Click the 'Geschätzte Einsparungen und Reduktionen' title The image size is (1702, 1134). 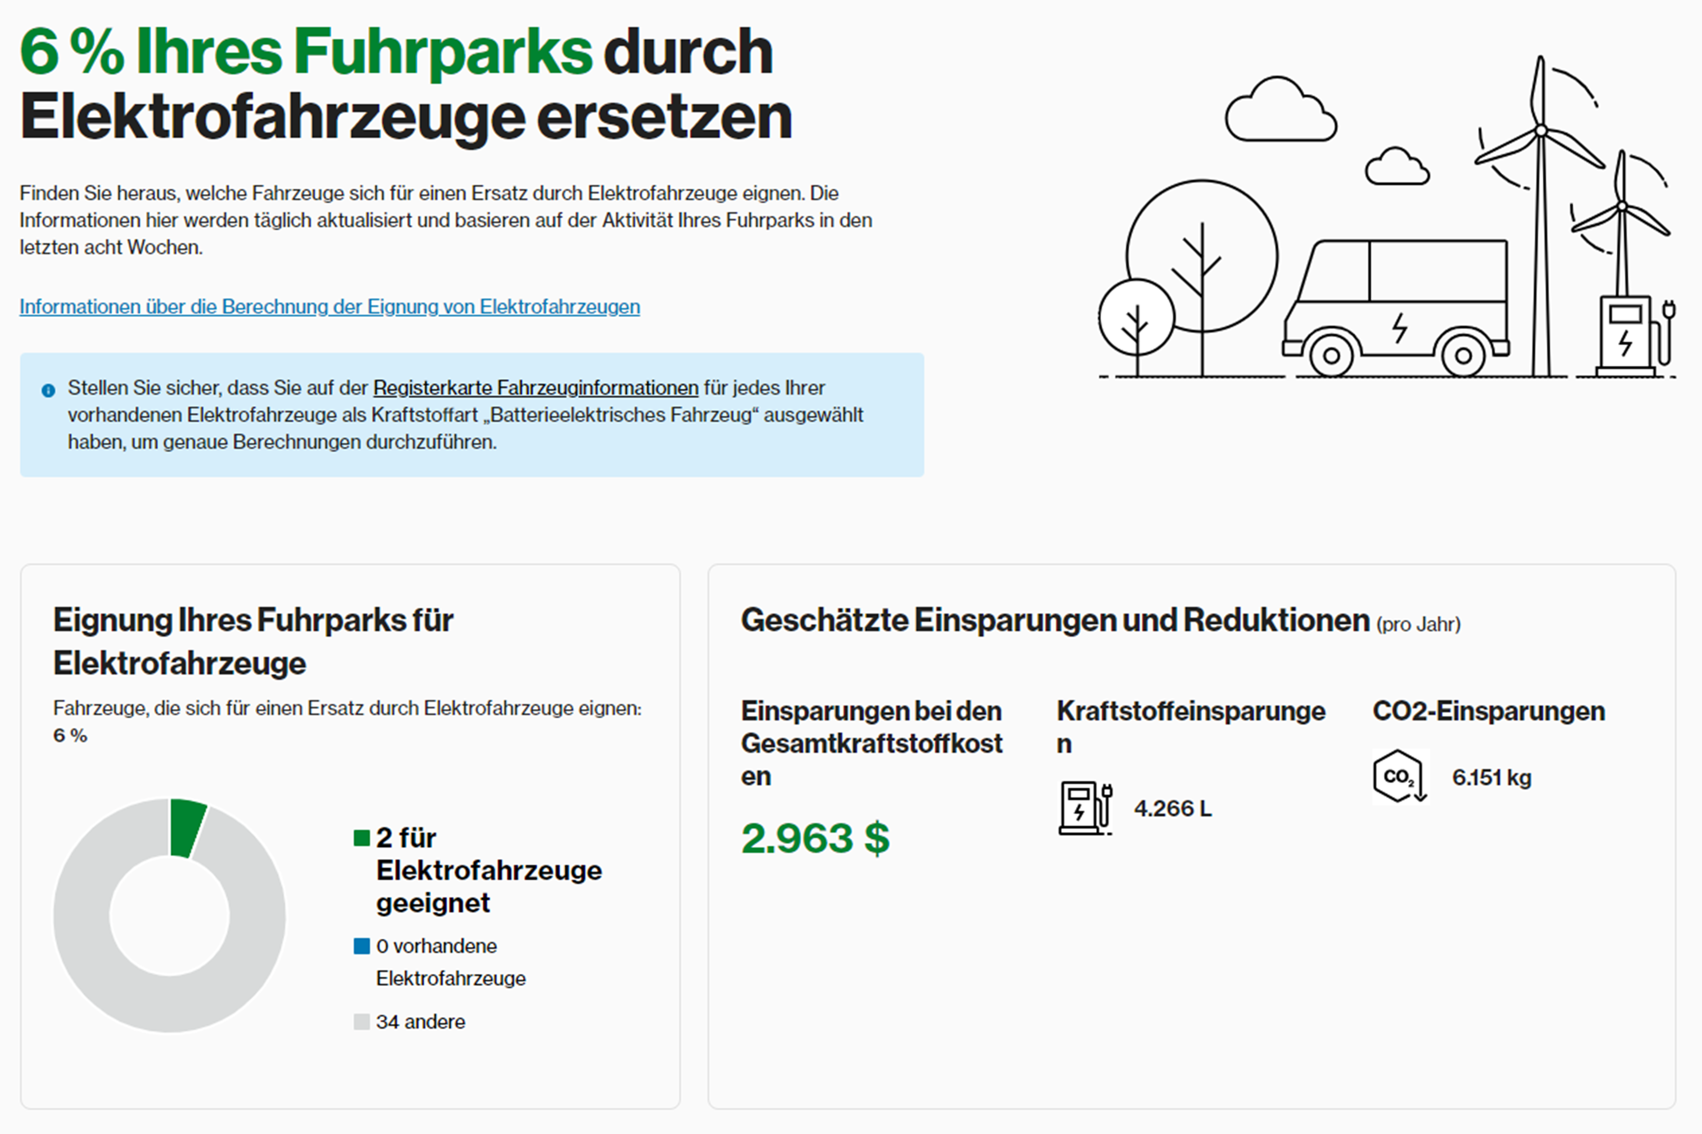1055,620
